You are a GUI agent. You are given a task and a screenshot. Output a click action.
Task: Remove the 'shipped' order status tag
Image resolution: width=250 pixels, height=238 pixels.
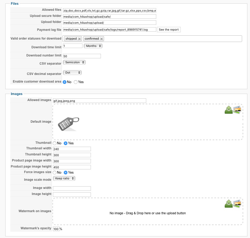pyautogui.click(x=79, y=39)
